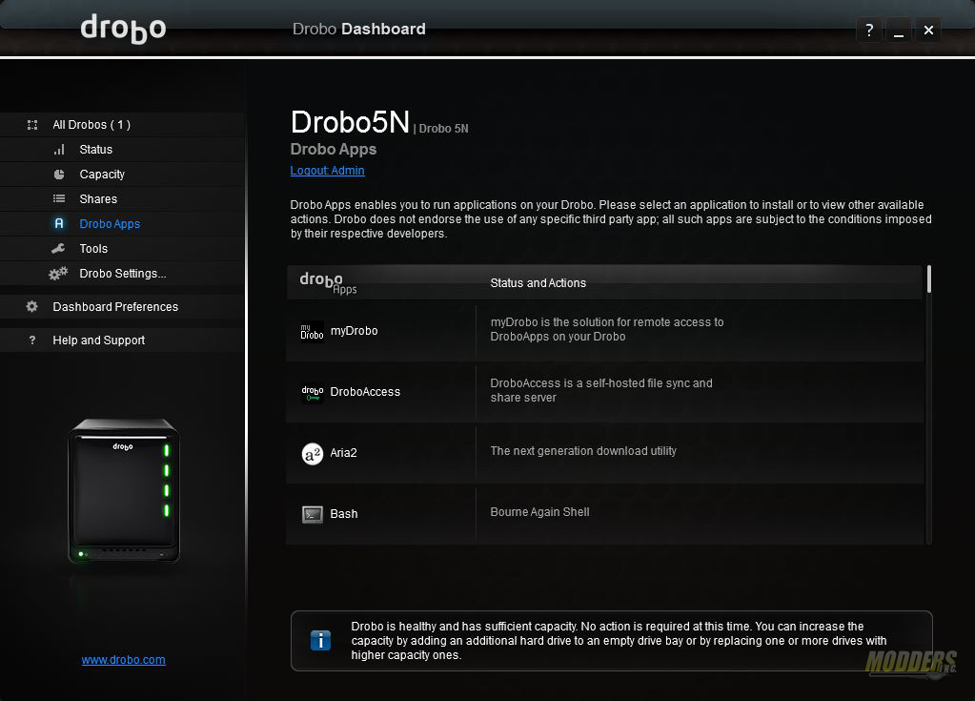The width and height of the screenshot is (975, 701).
Task: Open Drobo Settings...
Action: 123,274
